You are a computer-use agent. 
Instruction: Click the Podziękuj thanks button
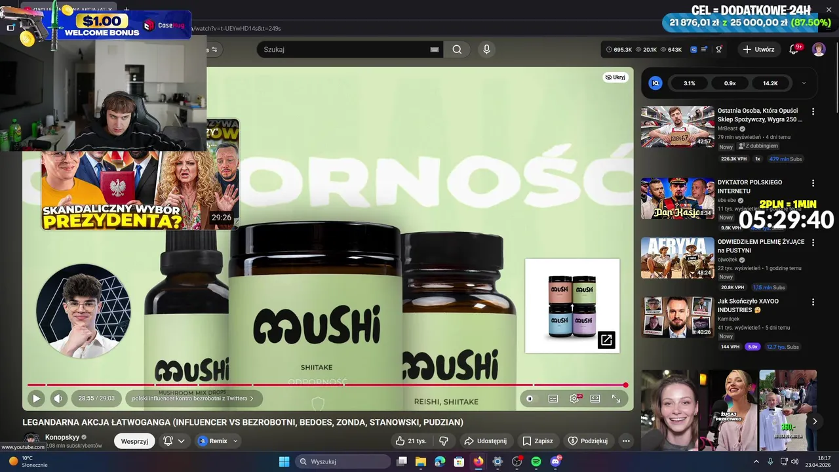[x=587, y=441]
